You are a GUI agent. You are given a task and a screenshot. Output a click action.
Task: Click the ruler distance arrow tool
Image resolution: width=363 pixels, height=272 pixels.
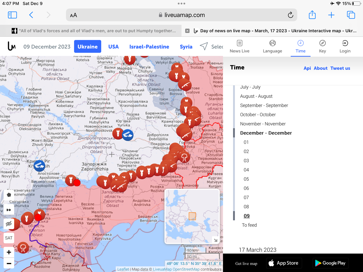9,210
